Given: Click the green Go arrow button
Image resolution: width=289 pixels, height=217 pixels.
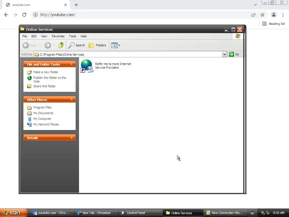Looking at the screenshot, I should 231,54.
